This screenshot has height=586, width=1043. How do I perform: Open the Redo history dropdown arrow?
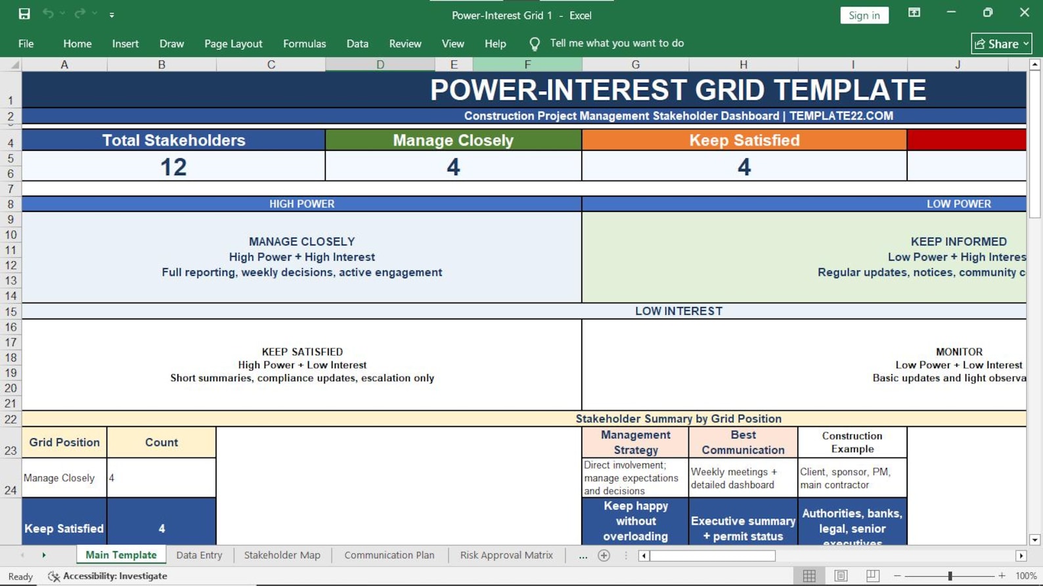[95, 14]
